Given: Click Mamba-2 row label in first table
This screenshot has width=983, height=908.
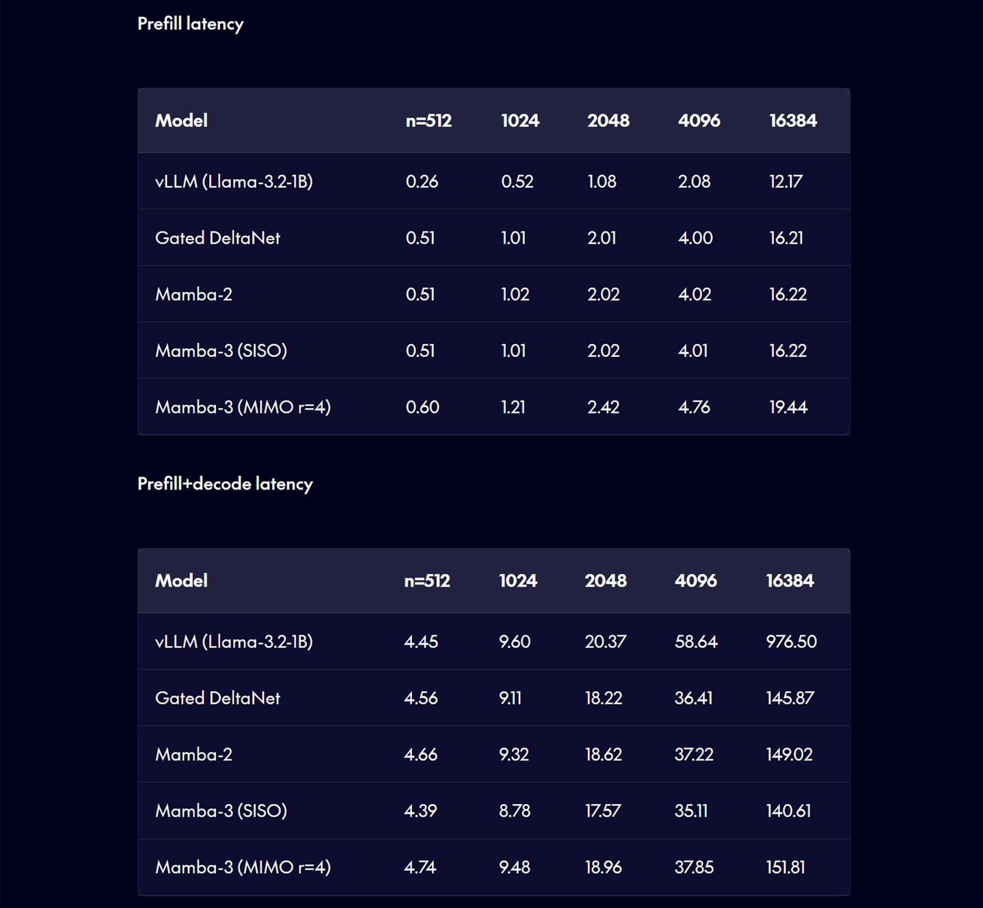Looking at the screenshot, I should coord(193,295).
